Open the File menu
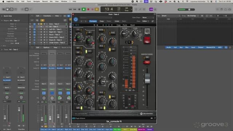This screenshot has height=131, width=233. coord(17,1)
